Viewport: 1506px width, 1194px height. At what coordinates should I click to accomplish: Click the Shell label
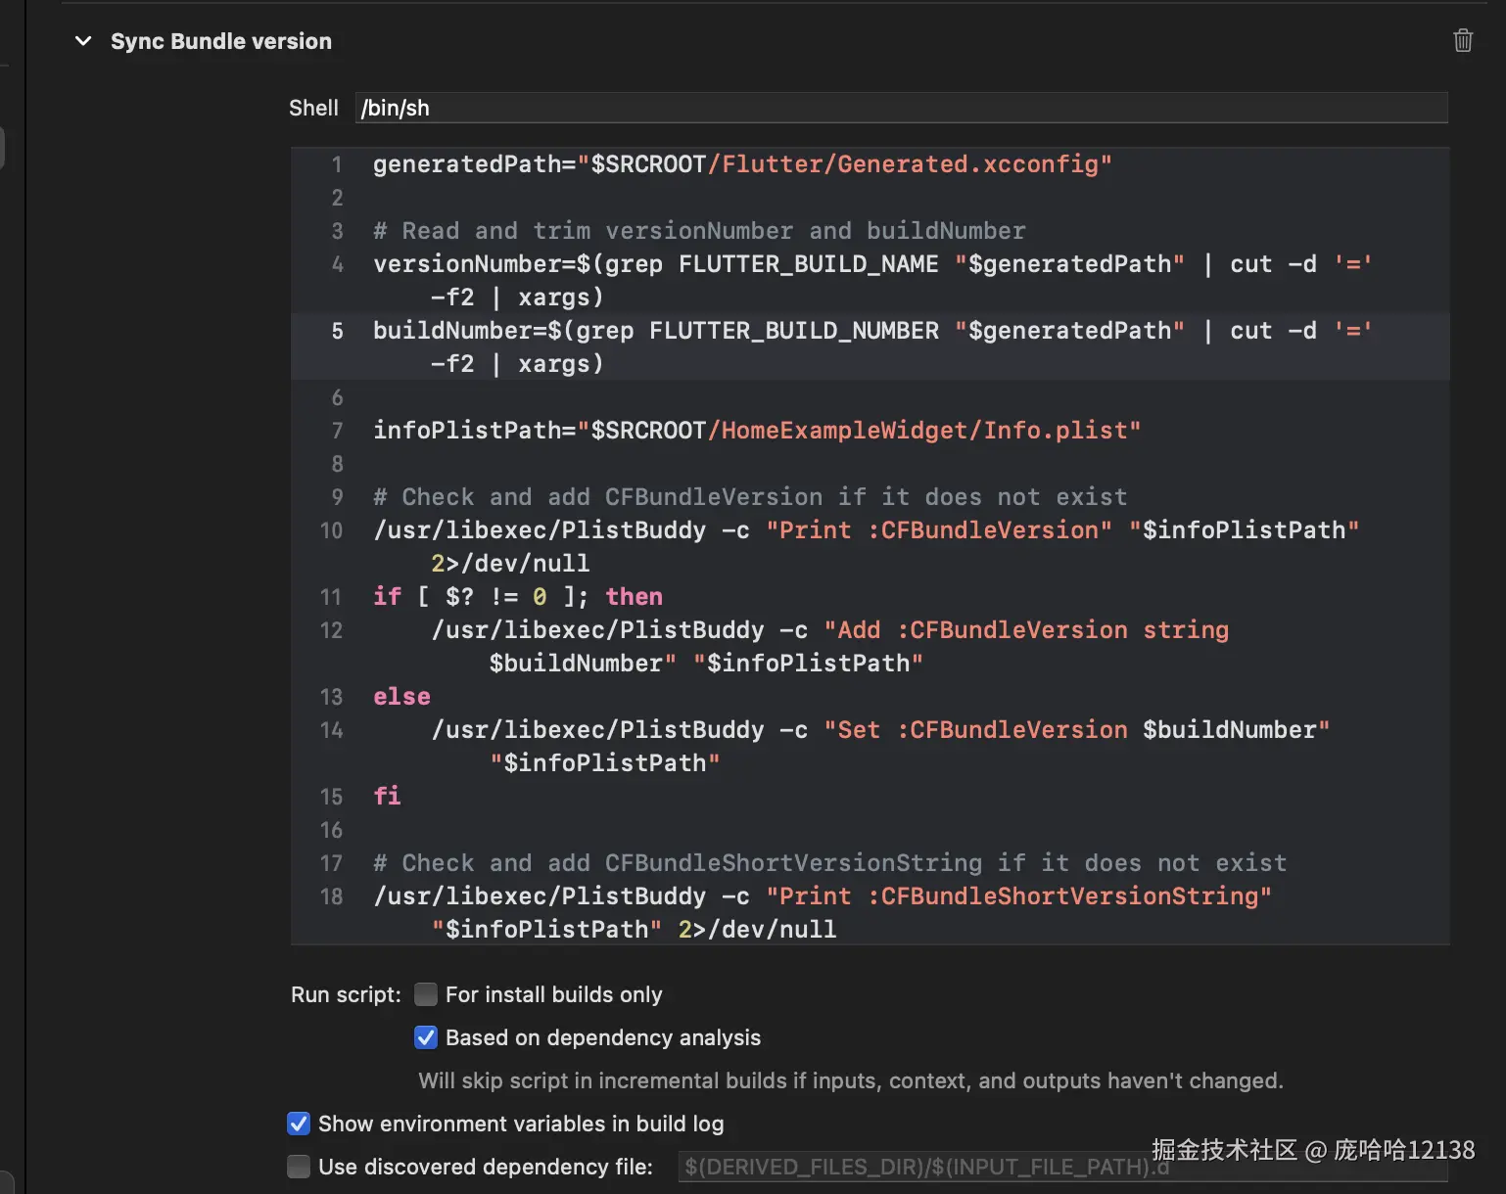[x=313, y=108]
